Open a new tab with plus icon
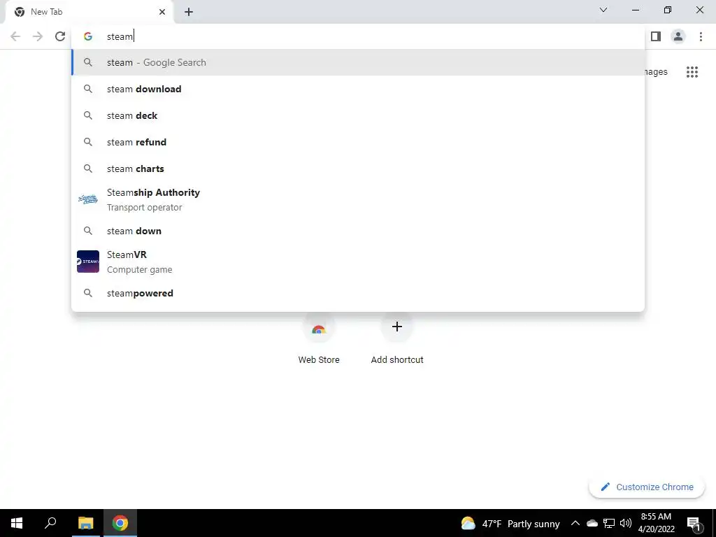The height and width of the screenshot is (537, 716). pos(189,12)
